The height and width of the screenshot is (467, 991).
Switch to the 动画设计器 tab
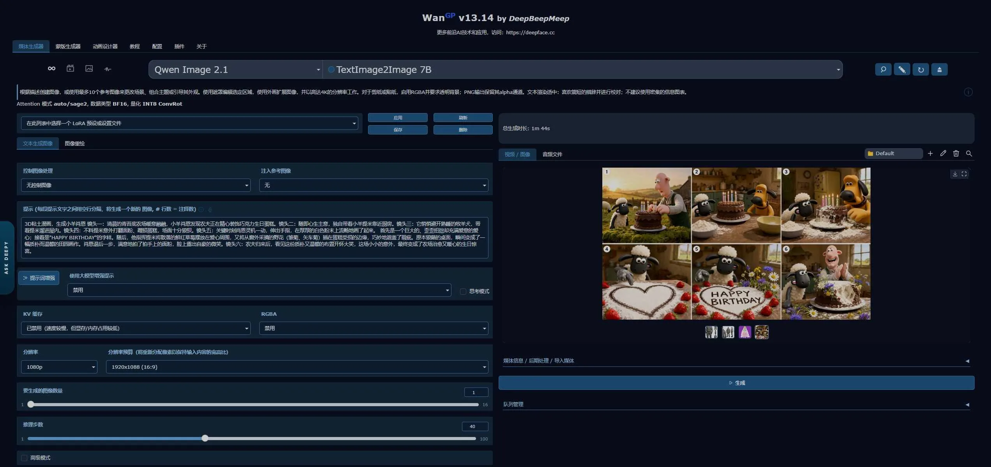(x=105, y=46)
